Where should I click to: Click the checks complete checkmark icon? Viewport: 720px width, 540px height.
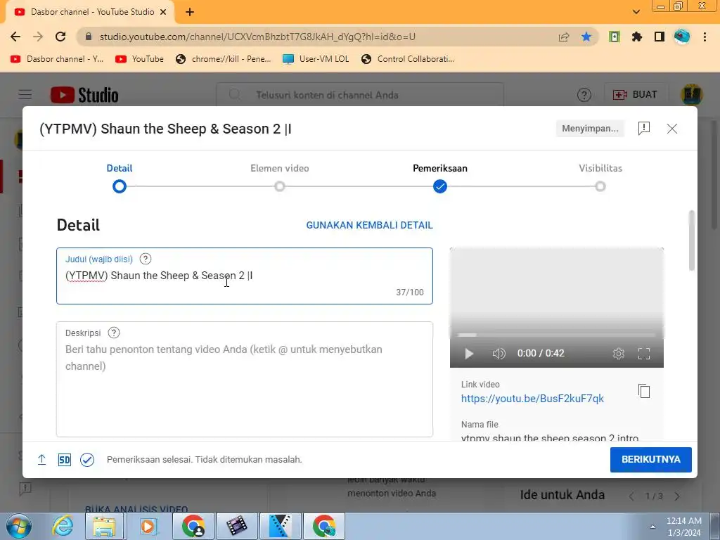(x=87, y=460)
